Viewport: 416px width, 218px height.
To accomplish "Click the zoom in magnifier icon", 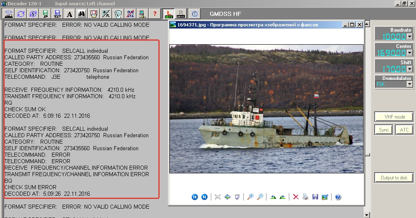I will coord(250,197).
